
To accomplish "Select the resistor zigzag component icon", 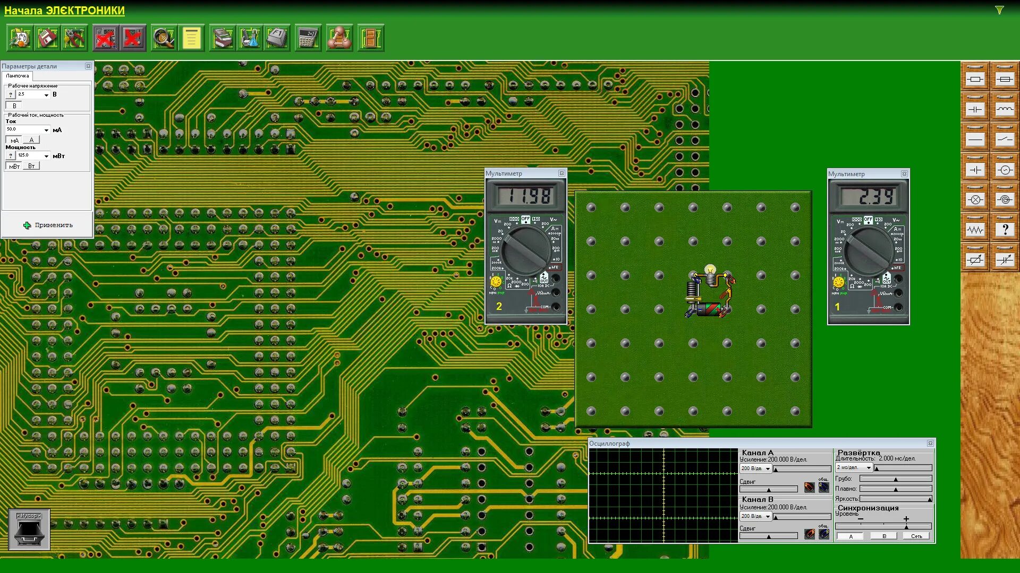I will click(x=975, y=230).
